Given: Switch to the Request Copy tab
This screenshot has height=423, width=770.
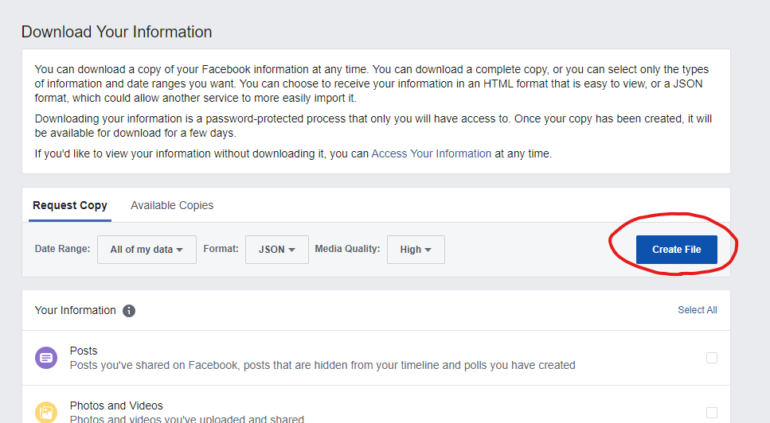Looking at the screenshot, I should pos(70,205).
